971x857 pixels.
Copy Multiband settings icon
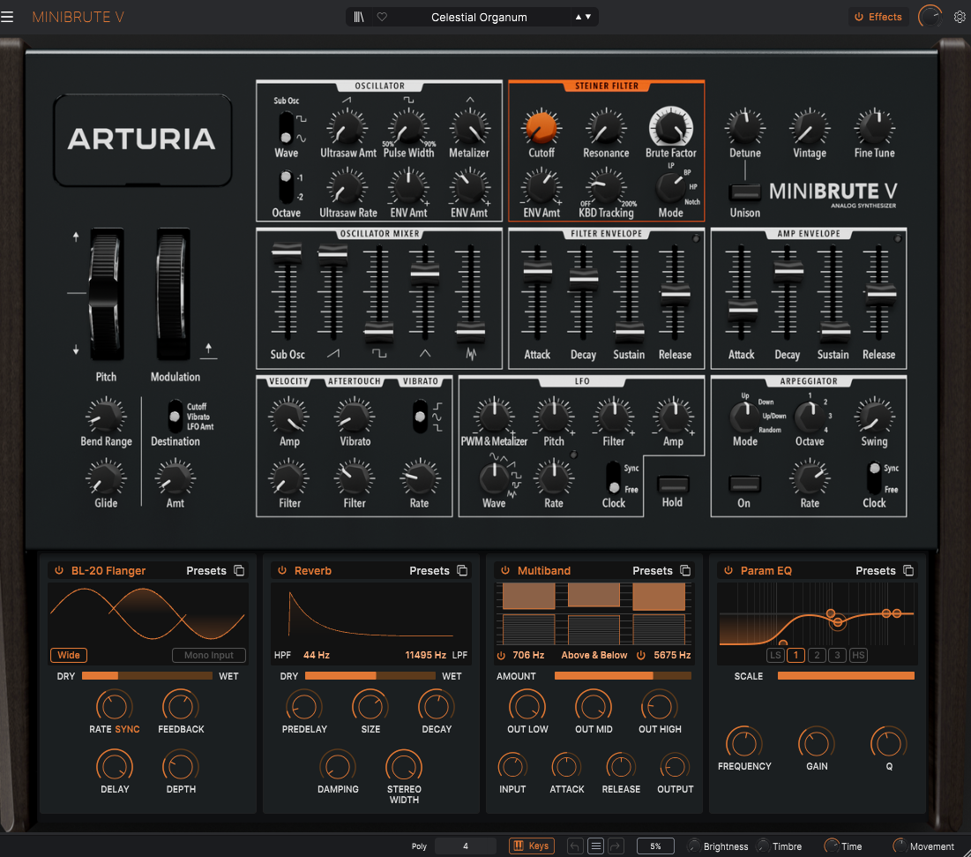pos(685,571)
